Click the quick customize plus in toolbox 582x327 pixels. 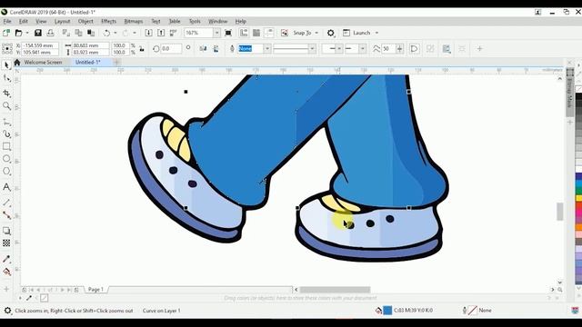pyautogui.click(x=6, y=289)
